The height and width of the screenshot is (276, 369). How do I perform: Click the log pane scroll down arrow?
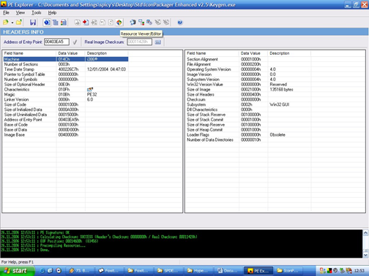(365, 255)
